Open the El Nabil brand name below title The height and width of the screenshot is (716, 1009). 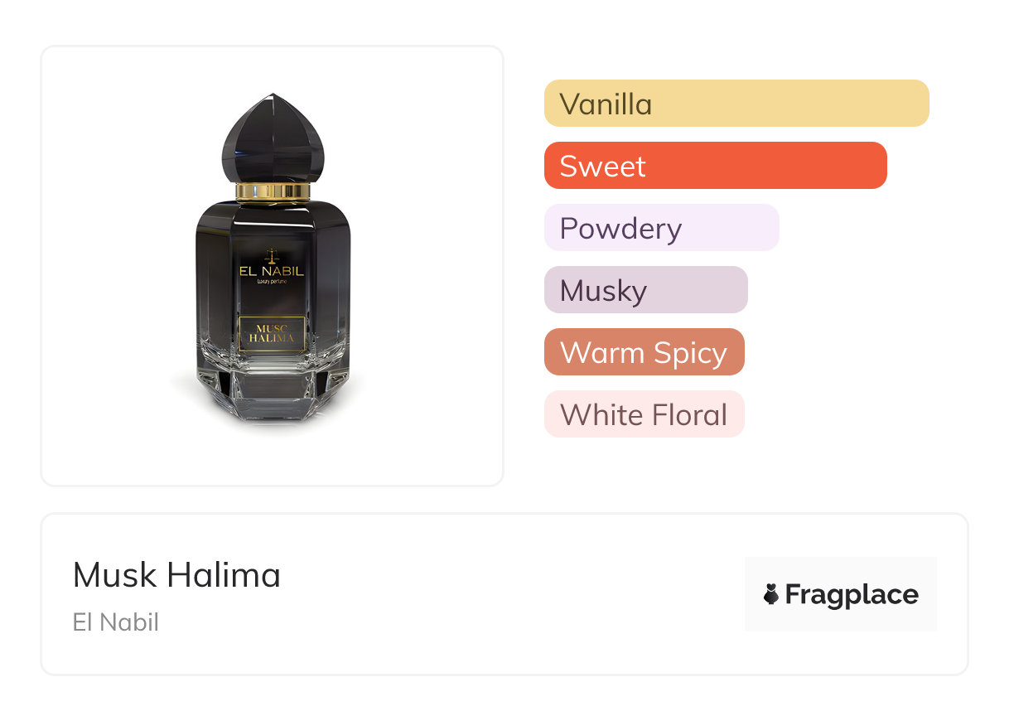coord(116,622)
